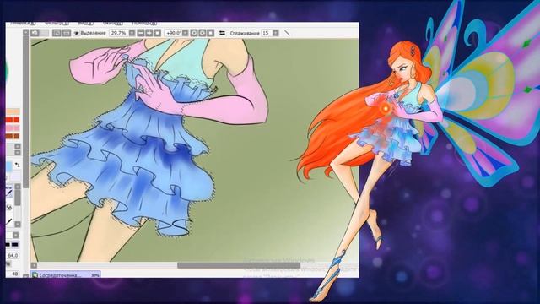Undo the last action in toolbar
Image resolution: width=540 pixels, height=304 pixels.
(x=35, y=33)
